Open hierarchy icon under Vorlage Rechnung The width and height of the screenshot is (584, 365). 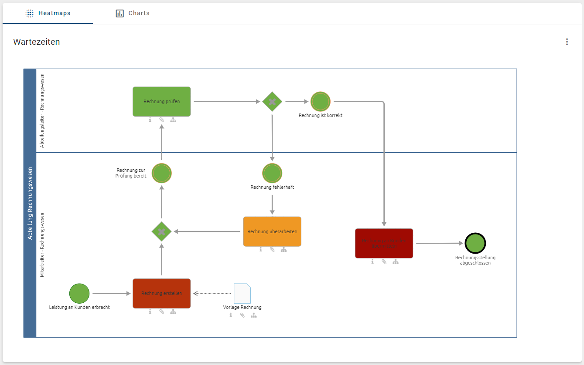tap(254, 315)
